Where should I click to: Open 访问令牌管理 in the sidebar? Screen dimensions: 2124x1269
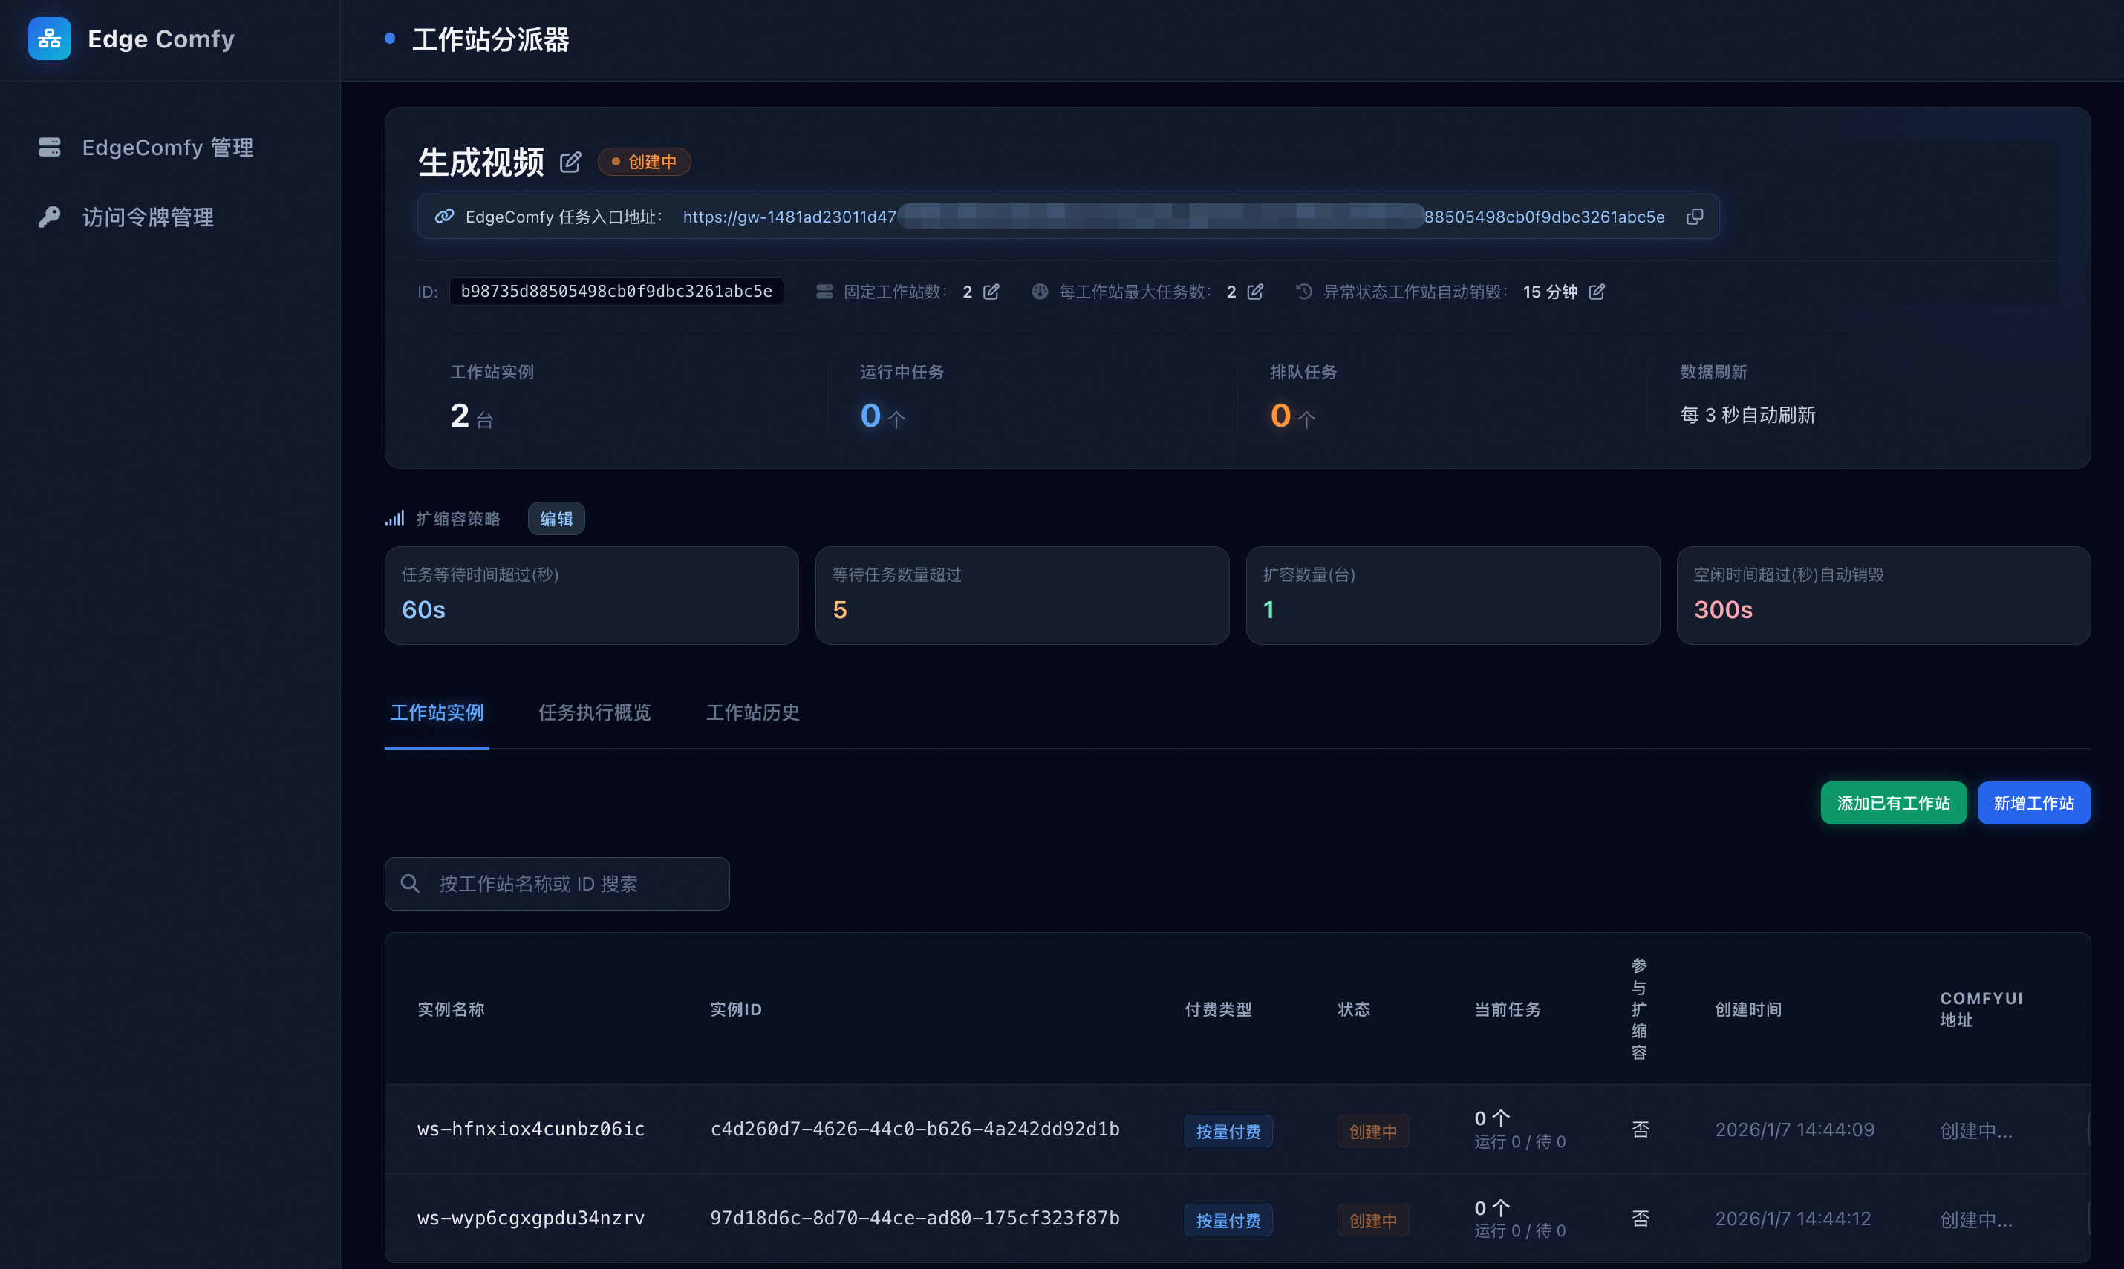click(147, 217)
